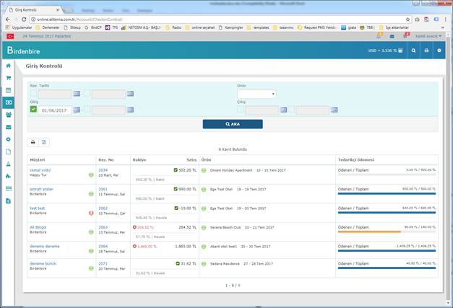Click the shopping cart sidebar icon
Screen dimensions: 453x308
coord(9,78)
